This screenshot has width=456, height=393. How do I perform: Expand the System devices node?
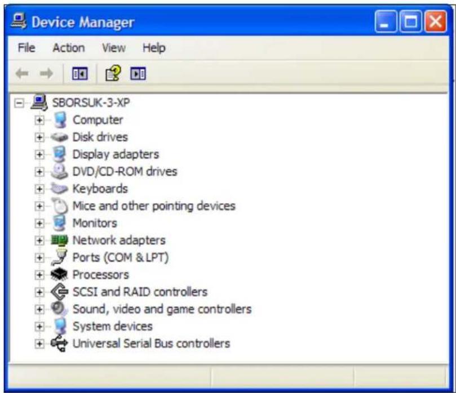tap(39, 327)
